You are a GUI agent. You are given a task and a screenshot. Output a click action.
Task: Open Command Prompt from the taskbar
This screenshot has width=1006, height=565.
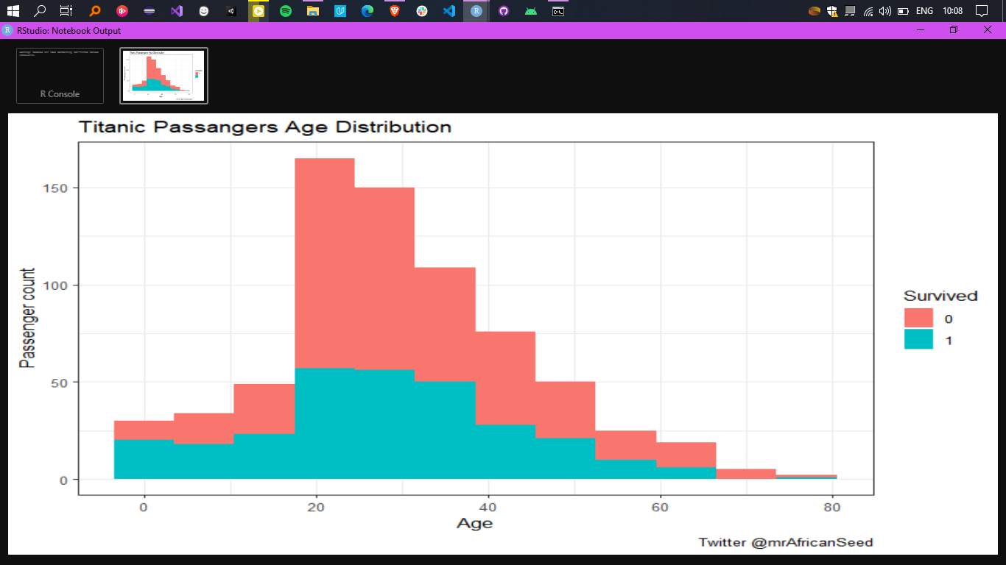(x=557, y=11)
